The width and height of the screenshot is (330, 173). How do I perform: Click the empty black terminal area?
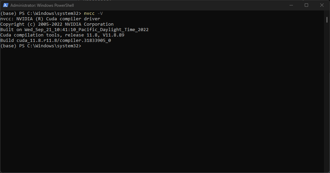point(162,110)
